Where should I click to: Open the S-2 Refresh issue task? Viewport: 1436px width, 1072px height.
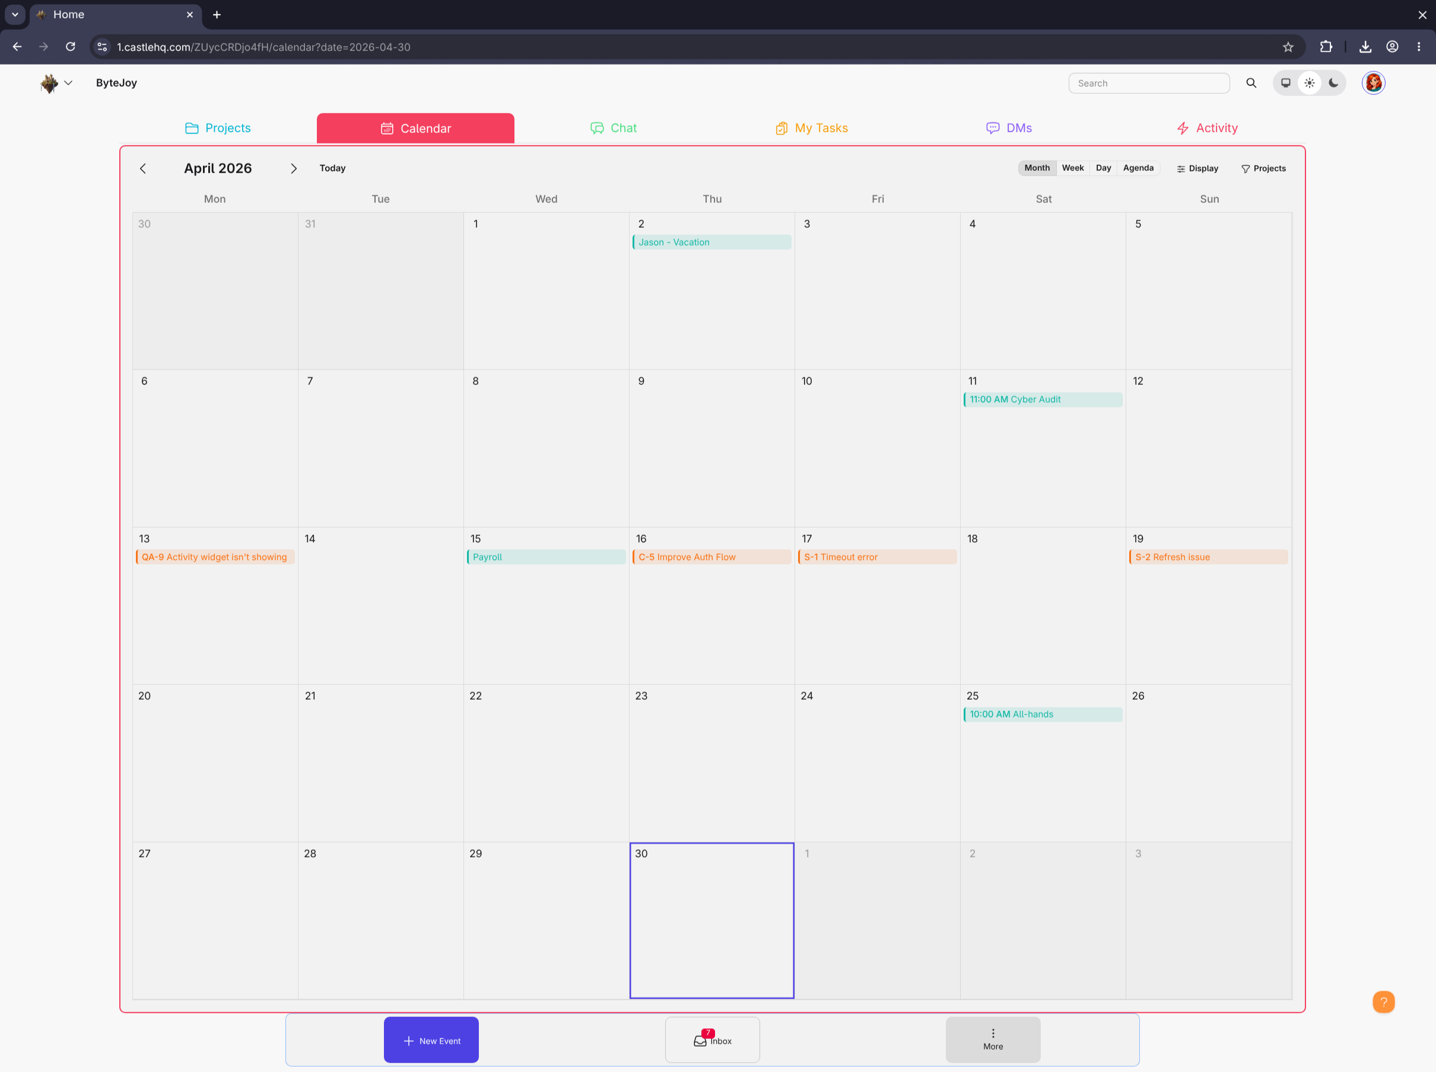click(1208, 557)
